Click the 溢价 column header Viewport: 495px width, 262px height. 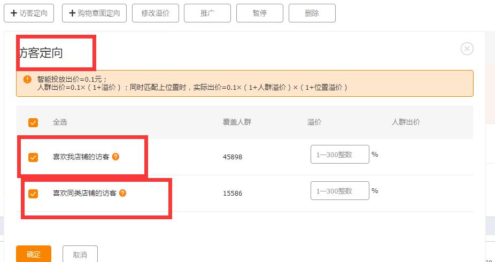tap(314, 122)
